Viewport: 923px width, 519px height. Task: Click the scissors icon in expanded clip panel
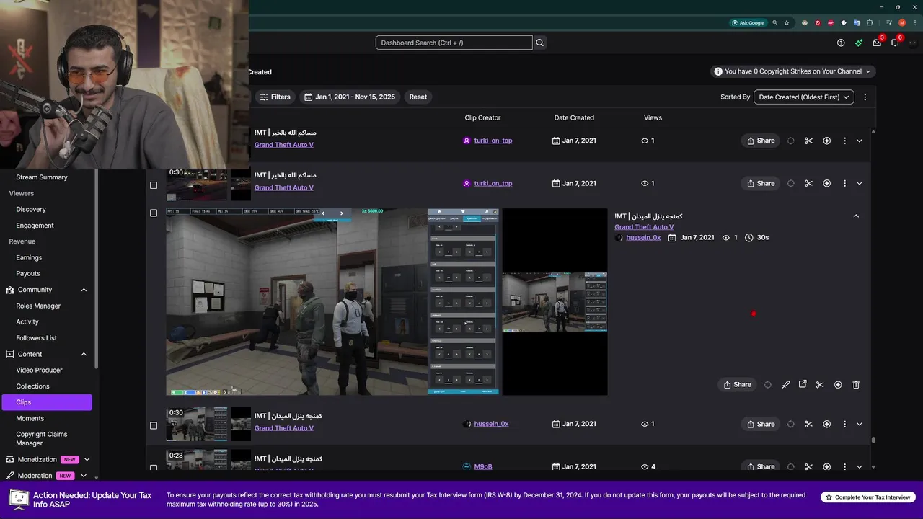tap(820, 385)
